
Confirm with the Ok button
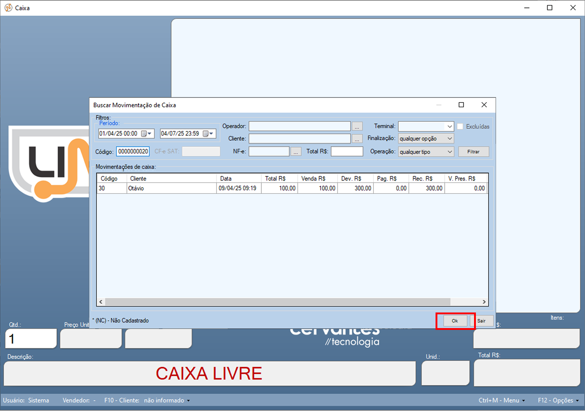pyautogui.click(x=455, y=321)
